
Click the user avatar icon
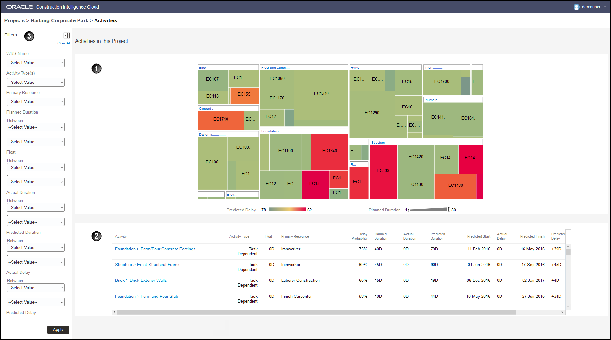[576, 7]
